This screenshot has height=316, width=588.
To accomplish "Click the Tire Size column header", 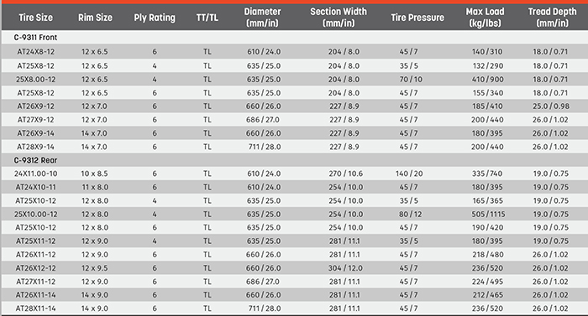I will tap(35, 18).
